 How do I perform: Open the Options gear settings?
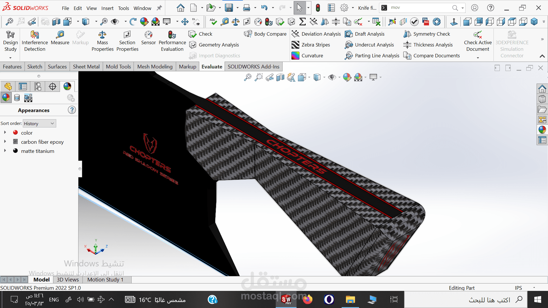(x=344, y=8)
